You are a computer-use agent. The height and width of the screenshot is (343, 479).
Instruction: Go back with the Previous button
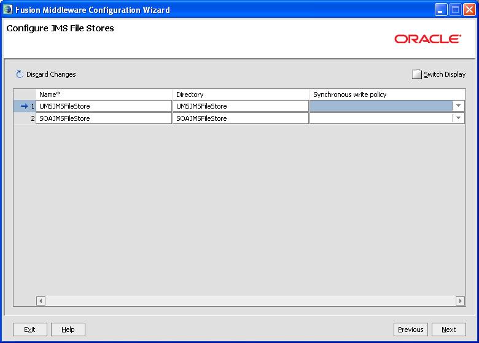[x=411, y=330]
